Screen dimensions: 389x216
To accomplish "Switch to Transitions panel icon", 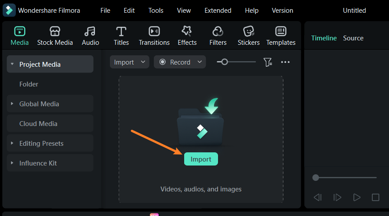I will tap(154, 32).
